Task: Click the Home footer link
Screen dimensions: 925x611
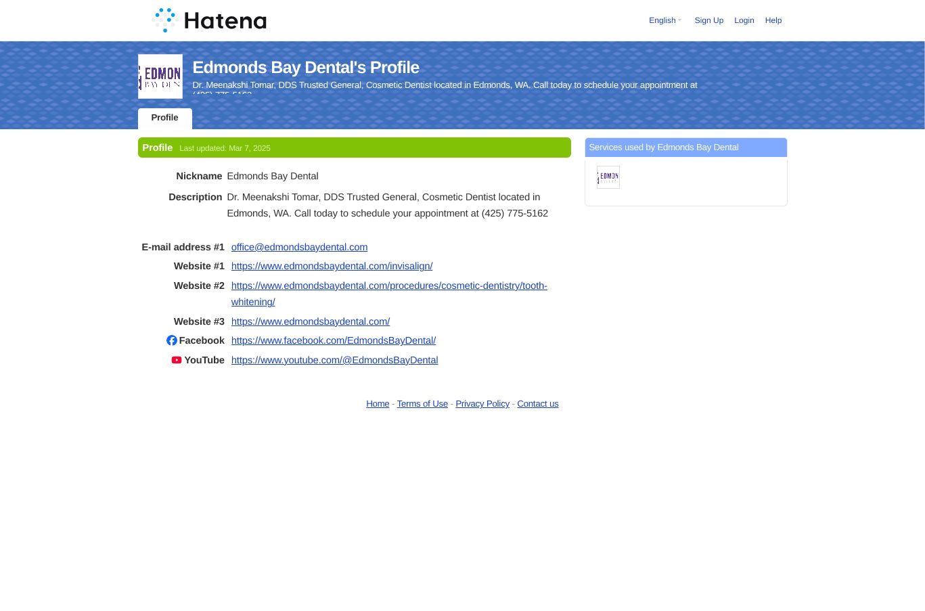Action: pyautogui.click(x=378, y=403)
